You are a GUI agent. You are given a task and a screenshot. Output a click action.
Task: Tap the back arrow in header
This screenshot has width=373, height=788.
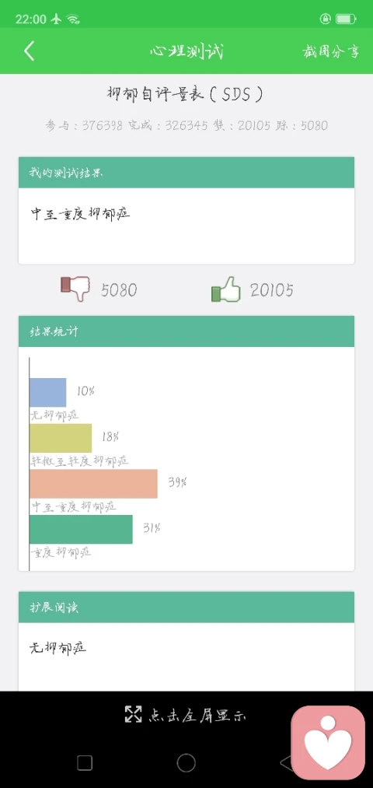29,51
